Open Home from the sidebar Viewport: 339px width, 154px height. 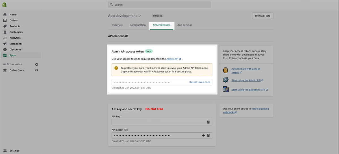(x=13, y=15)
